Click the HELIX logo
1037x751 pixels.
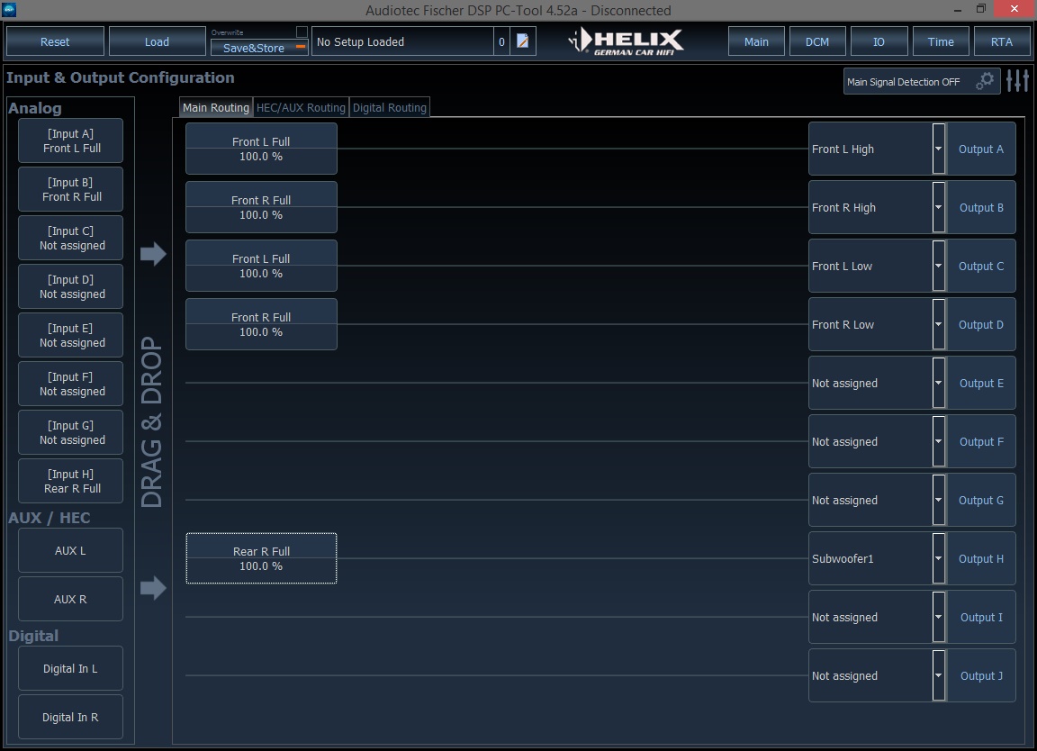tap(625, 41)
